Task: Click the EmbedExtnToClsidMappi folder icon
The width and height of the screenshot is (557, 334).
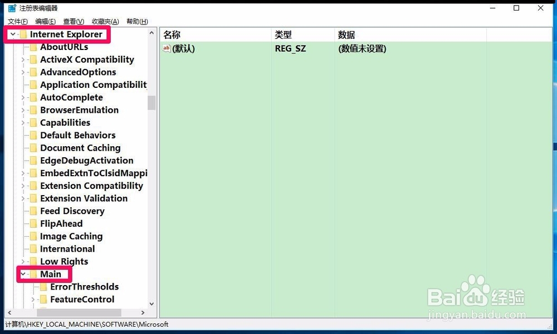Action: coord(33,173)
